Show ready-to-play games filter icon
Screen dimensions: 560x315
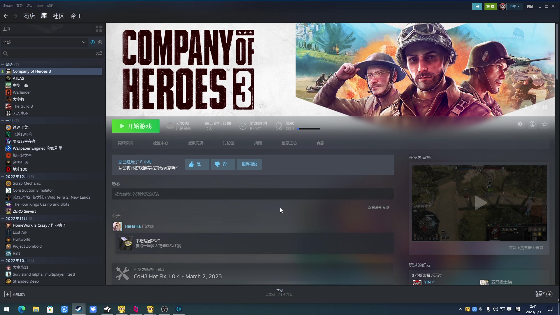click(100, 42)
